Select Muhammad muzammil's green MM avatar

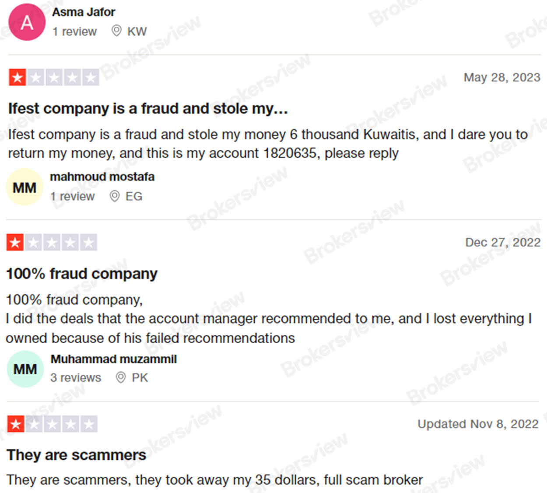[x=25, y=369]
